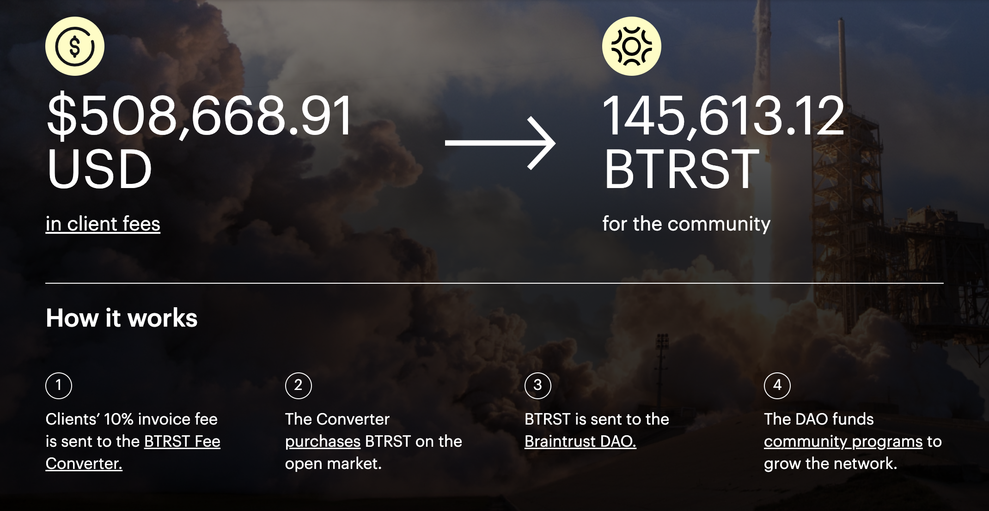Click "The Converter" step text
The height and width of the screenshot is (511, 989).
pyautogui.click(x=337, y=419)
